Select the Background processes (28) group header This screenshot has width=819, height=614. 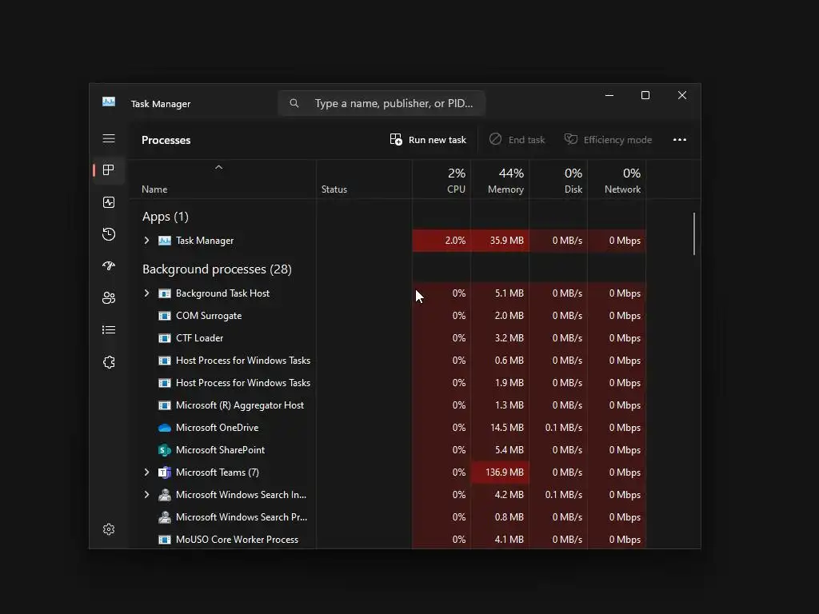pos(217,269)
